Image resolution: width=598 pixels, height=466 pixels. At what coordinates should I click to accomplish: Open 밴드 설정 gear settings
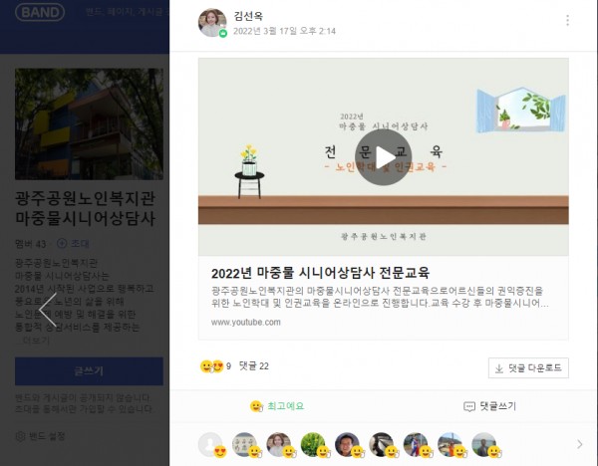[41, 436]
